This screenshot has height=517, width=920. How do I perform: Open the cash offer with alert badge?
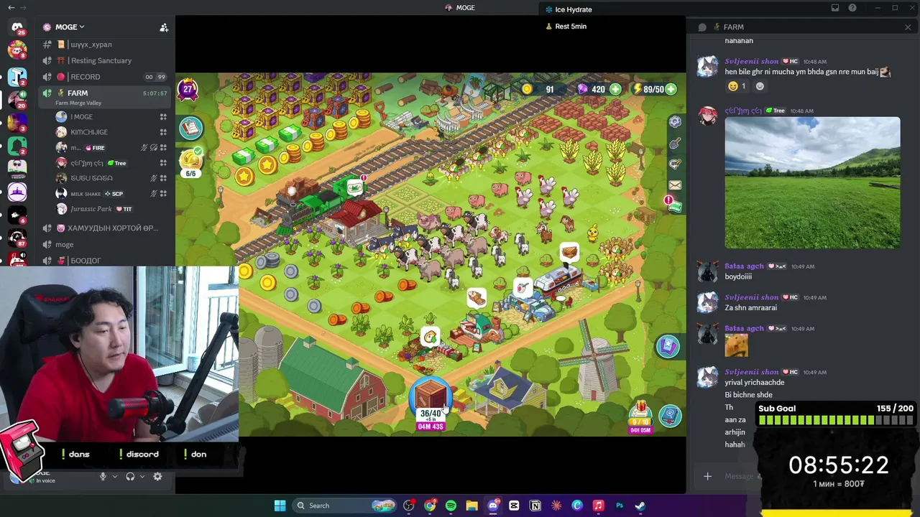click(x=673, y=205)
